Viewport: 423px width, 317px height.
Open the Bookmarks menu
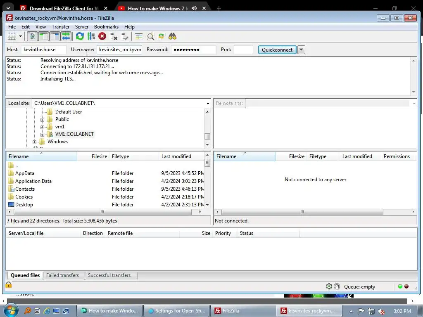[106, 27]
